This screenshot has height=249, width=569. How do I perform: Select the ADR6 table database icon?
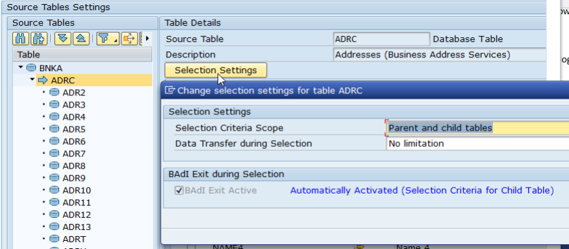click(54, 141)
